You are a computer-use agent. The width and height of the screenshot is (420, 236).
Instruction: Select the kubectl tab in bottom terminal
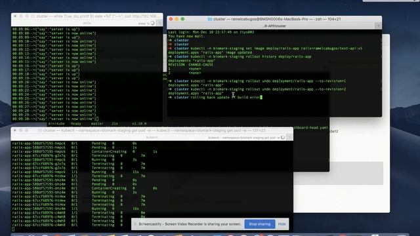point(152,137)
